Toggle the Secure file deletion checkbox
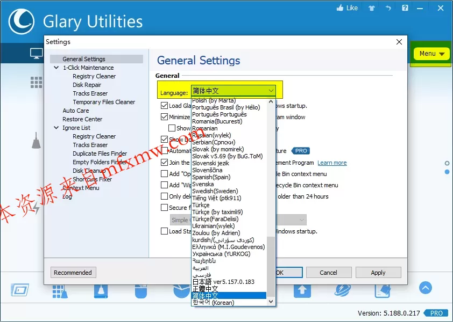The image size is (453, 322). point(165,208)
